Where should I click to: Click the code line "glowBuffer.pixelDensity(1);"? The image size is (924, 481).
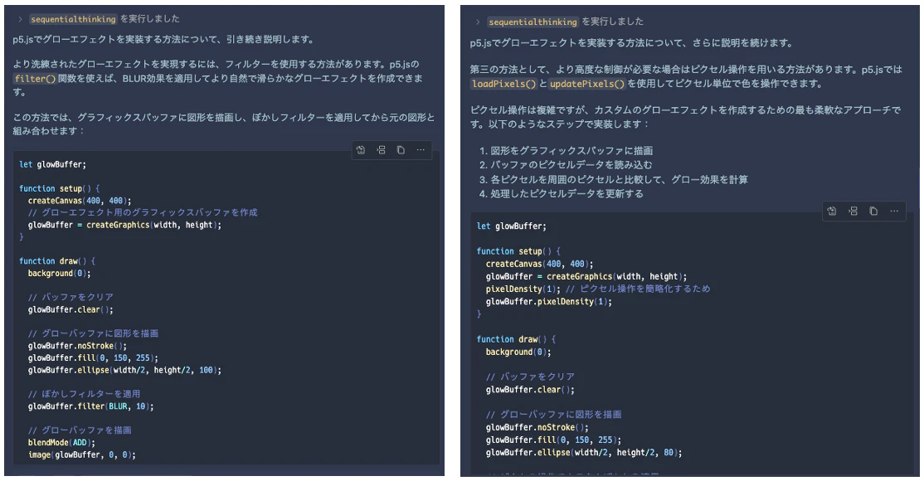pos(548,301)
